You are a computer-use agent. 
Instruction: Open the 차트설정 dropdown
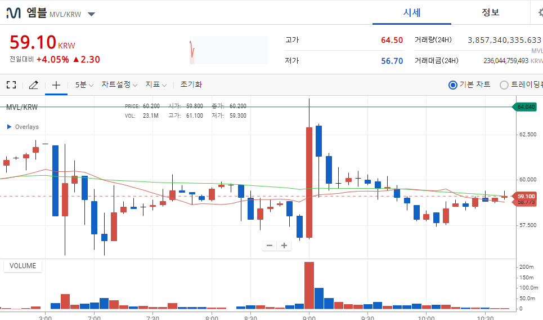pos(119,85)
